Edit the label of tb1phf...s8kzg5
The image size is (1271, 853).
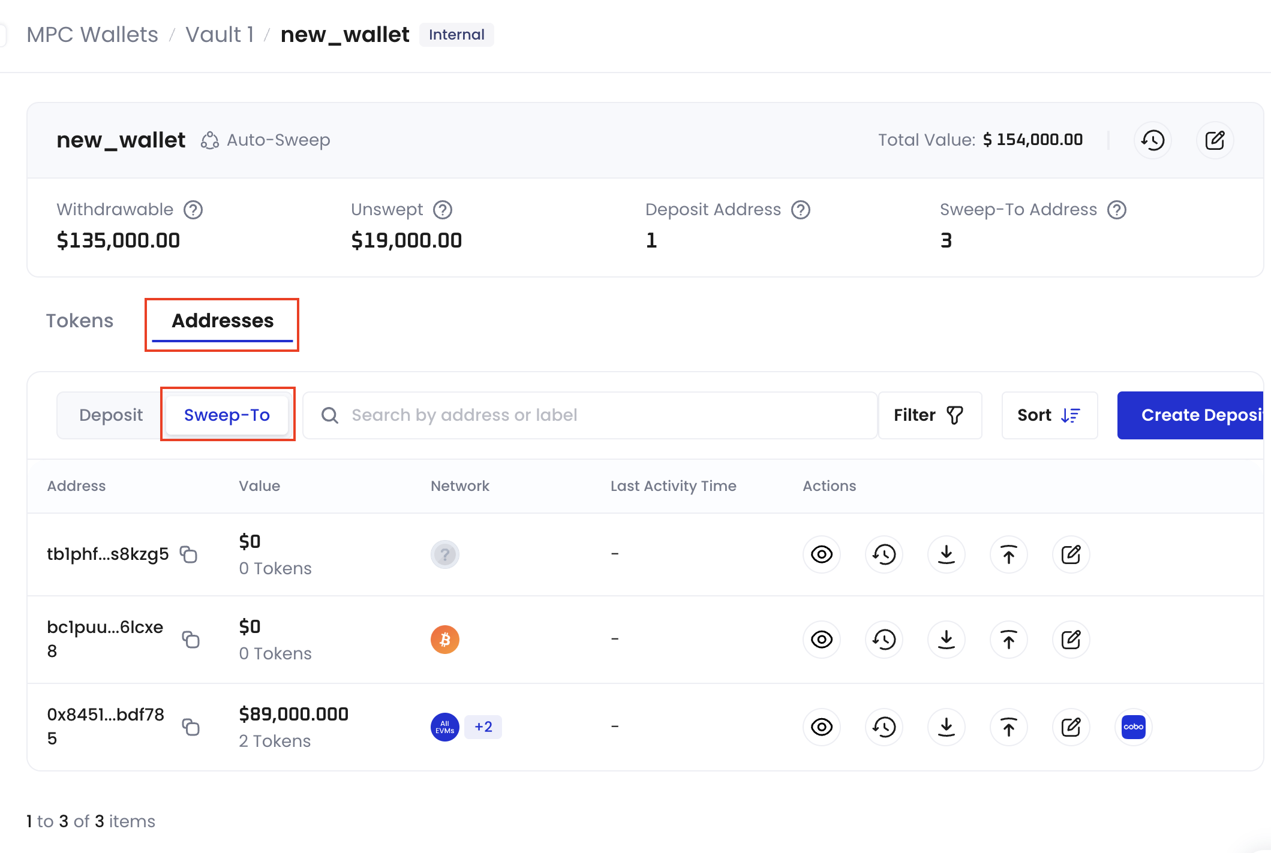(1071, 554)
